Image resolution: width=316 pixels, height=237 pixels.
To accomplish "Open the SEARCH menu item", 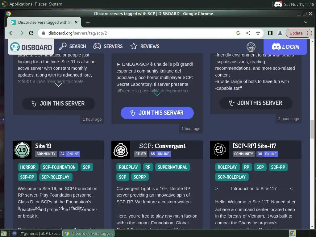I will point(73,46).
